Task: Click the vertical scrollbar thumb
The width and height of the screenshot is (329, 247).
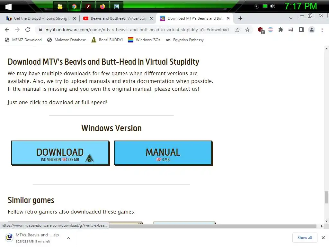Action: (x=326, y=197)
